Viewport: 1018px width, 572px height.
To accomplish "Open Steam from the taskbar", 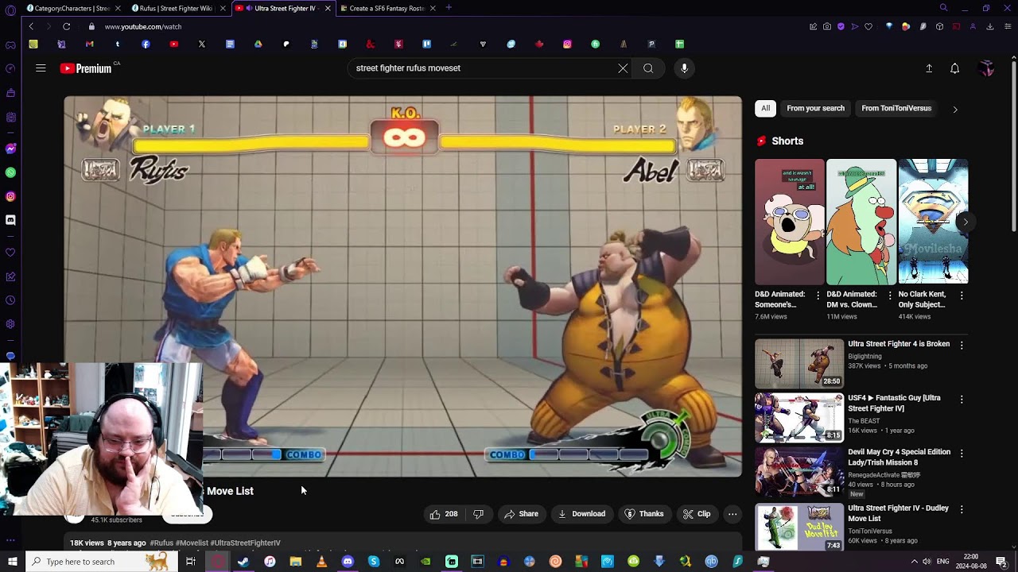I will click(243, 562).
